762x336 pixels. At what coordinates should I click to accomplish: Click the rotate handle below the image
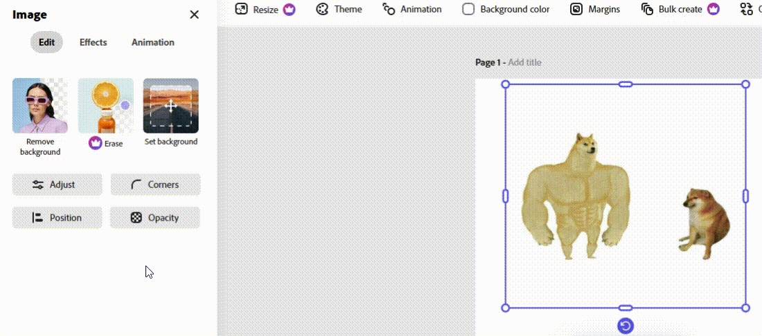[x=626, y=326]
